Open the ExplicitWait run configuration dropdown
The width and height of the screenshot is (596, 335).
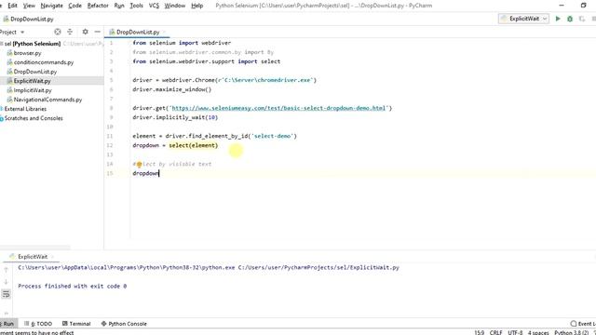tap(523, 19)
